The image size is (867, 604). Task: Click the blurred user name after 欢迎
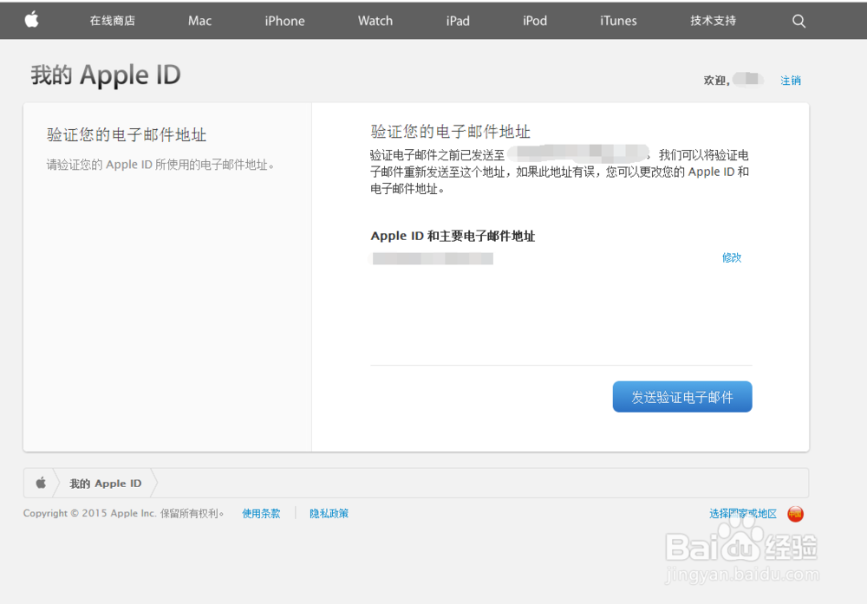tap(748, 80)
